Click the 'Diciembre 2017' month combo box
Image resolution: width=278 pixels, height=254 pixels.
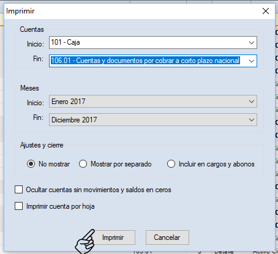153,120
